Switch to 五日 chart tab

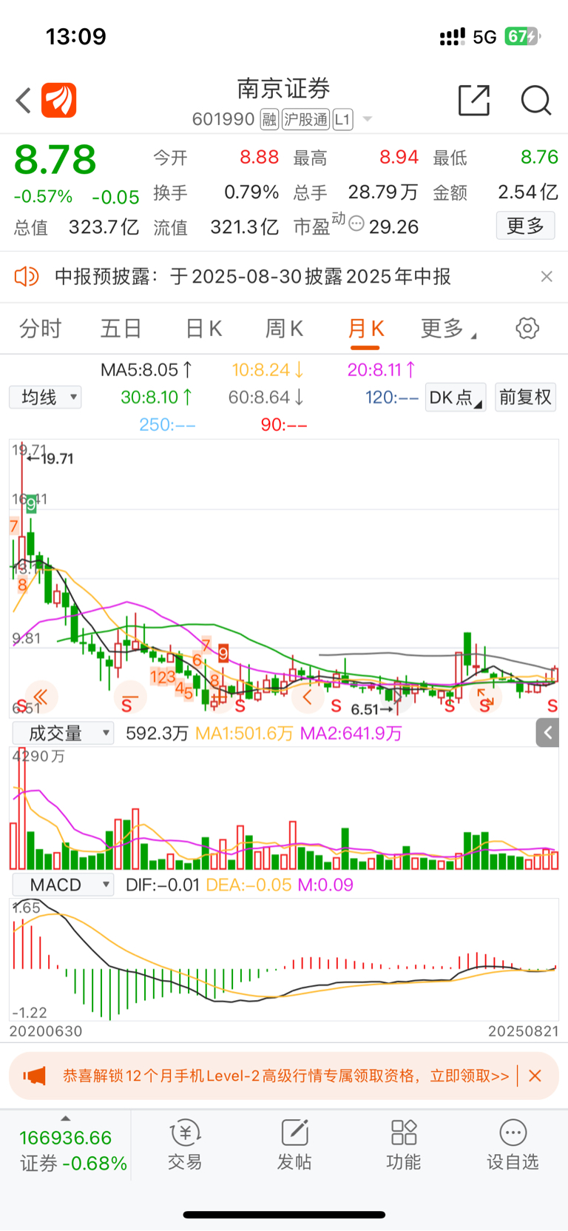(x=121, y=328)
